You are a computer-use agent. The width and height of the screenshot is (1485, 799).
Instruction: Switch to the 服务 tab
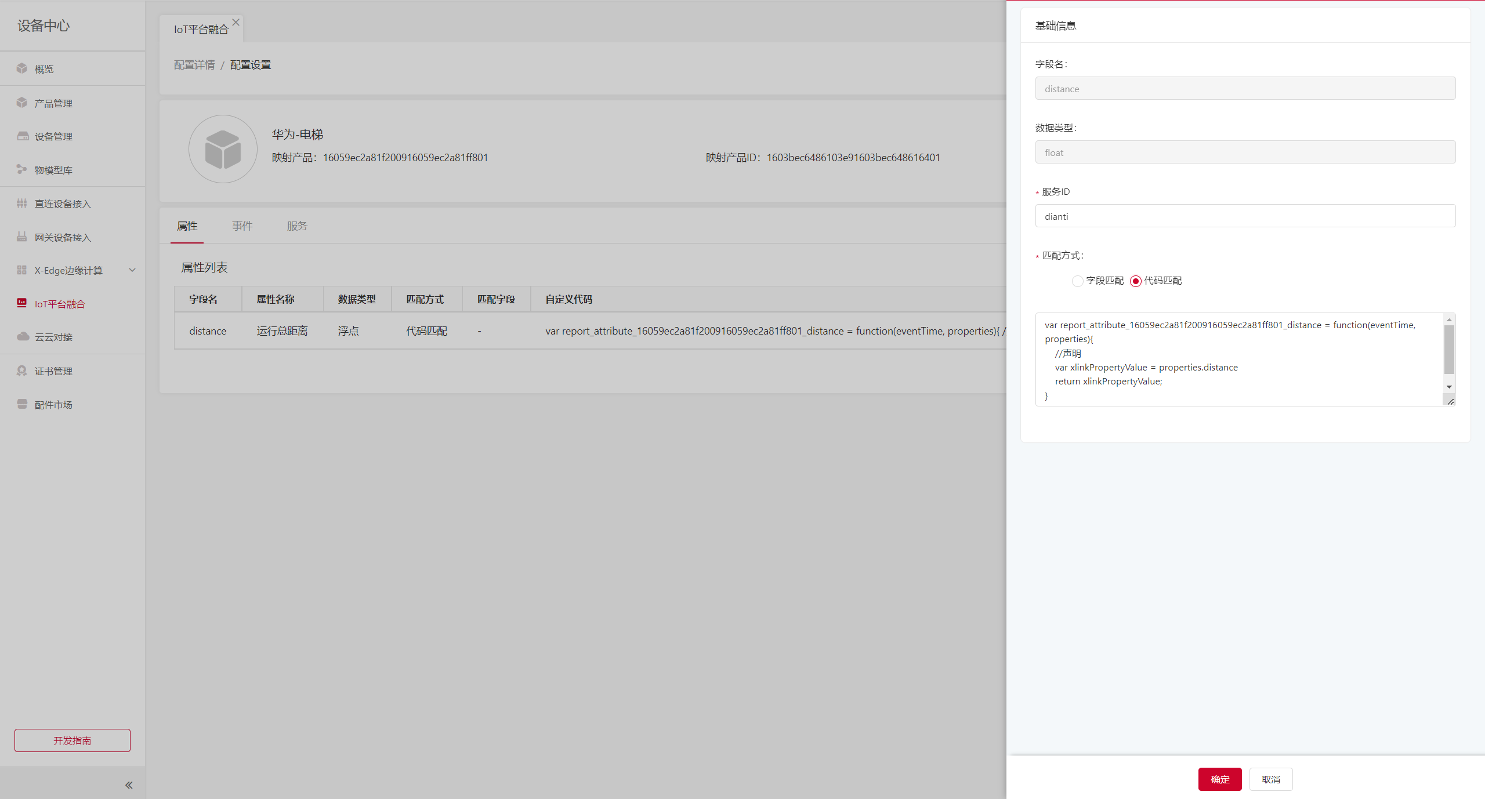point(297,226)
